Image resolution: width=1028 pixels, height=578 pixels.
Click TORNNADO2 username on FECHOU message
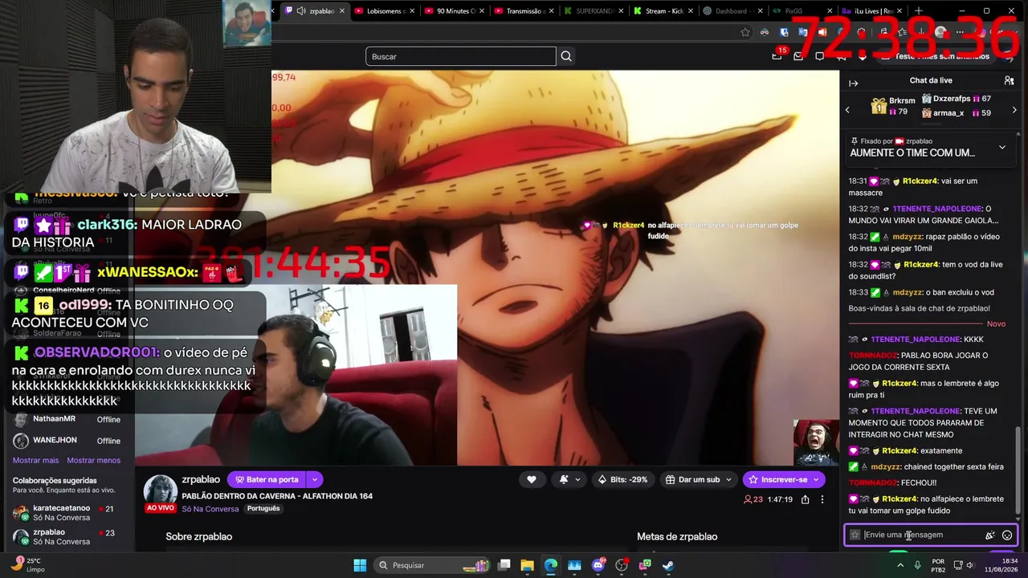click(x=873, y=482)
